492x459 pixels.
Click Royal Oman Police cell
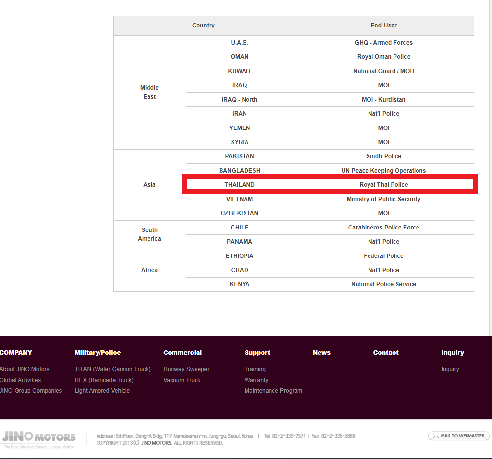384,57
